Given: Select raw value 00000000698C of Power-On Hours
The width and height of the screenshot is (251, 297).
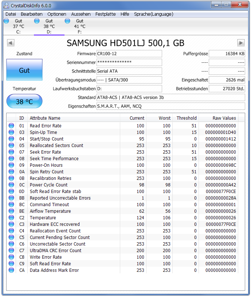Looking at the screenshot, I should [221, 165].
